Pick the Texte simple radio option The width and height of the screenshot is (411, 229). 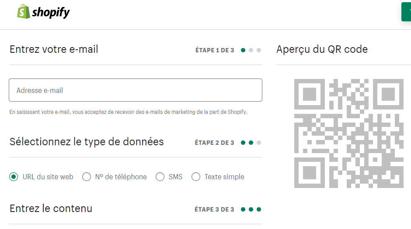(196, 177)
